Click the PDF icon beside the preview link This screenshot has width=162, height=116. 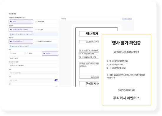123,19
